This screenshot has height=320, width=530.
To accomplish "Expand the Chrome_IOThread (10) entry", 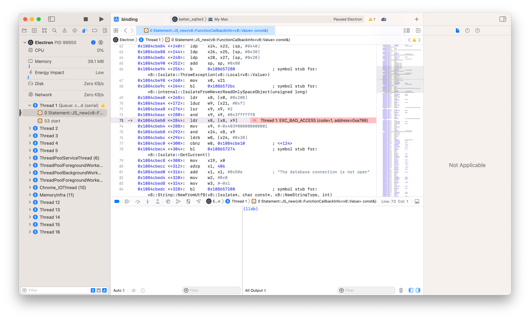I will pyautogui.click(x=30, y=187).
